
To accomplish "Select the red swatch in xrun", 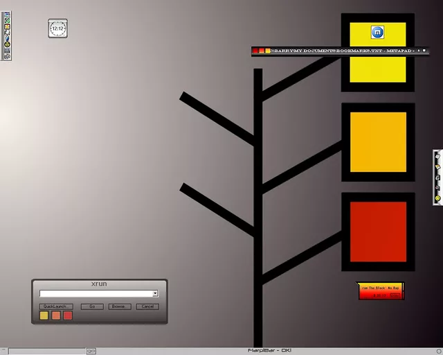I will pyautogui.click(x=68, y=315).
